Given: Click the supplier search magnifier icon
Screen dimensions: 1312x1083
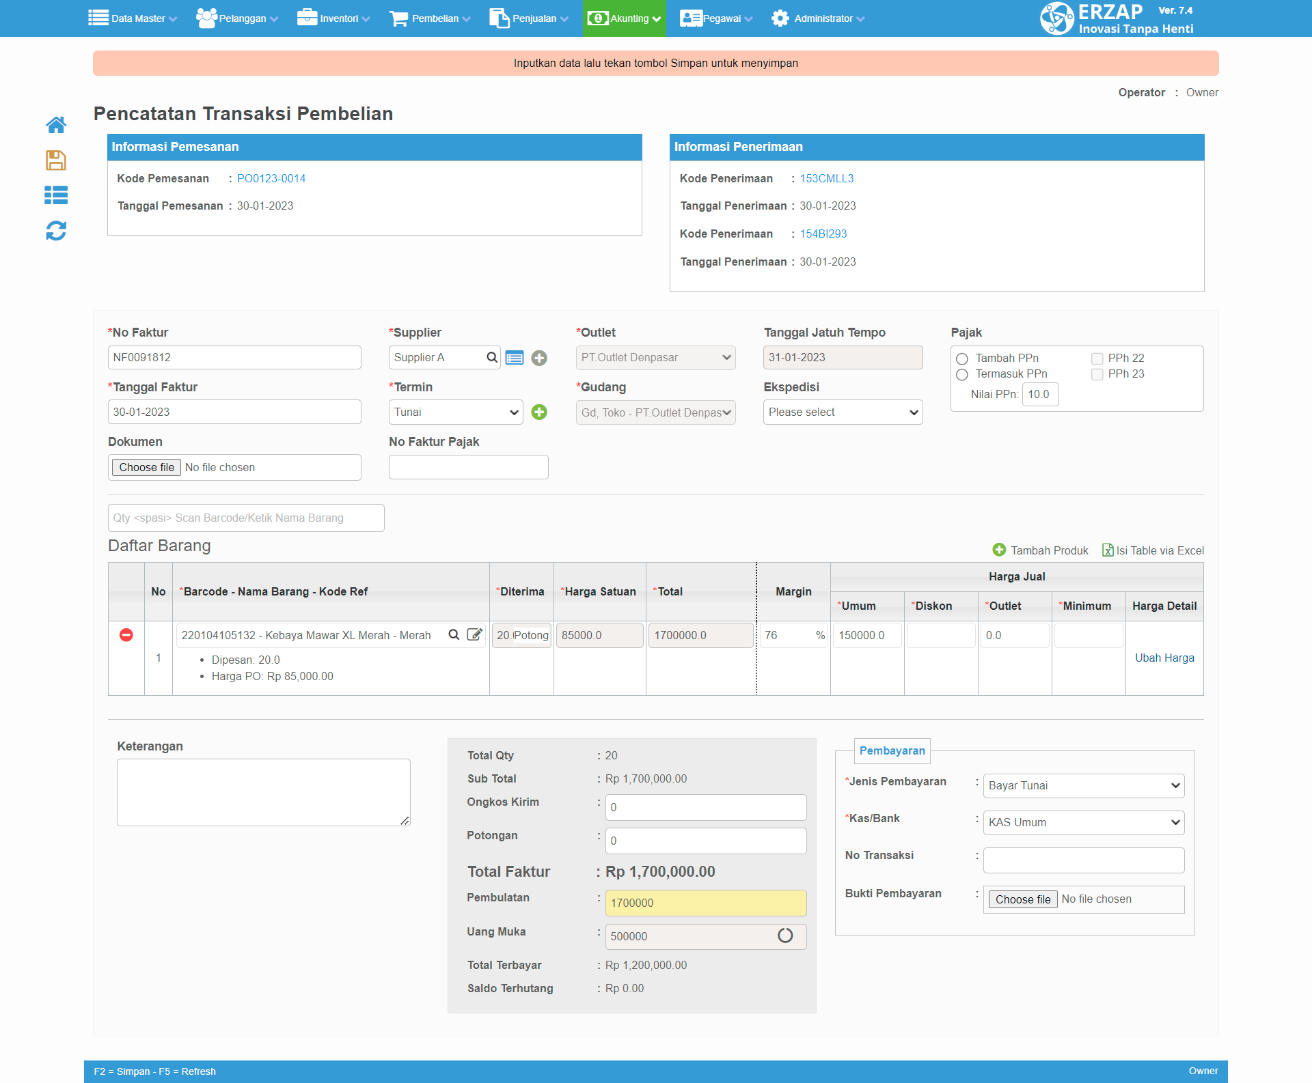Looking at the screenshot, I should click(492, 357).
